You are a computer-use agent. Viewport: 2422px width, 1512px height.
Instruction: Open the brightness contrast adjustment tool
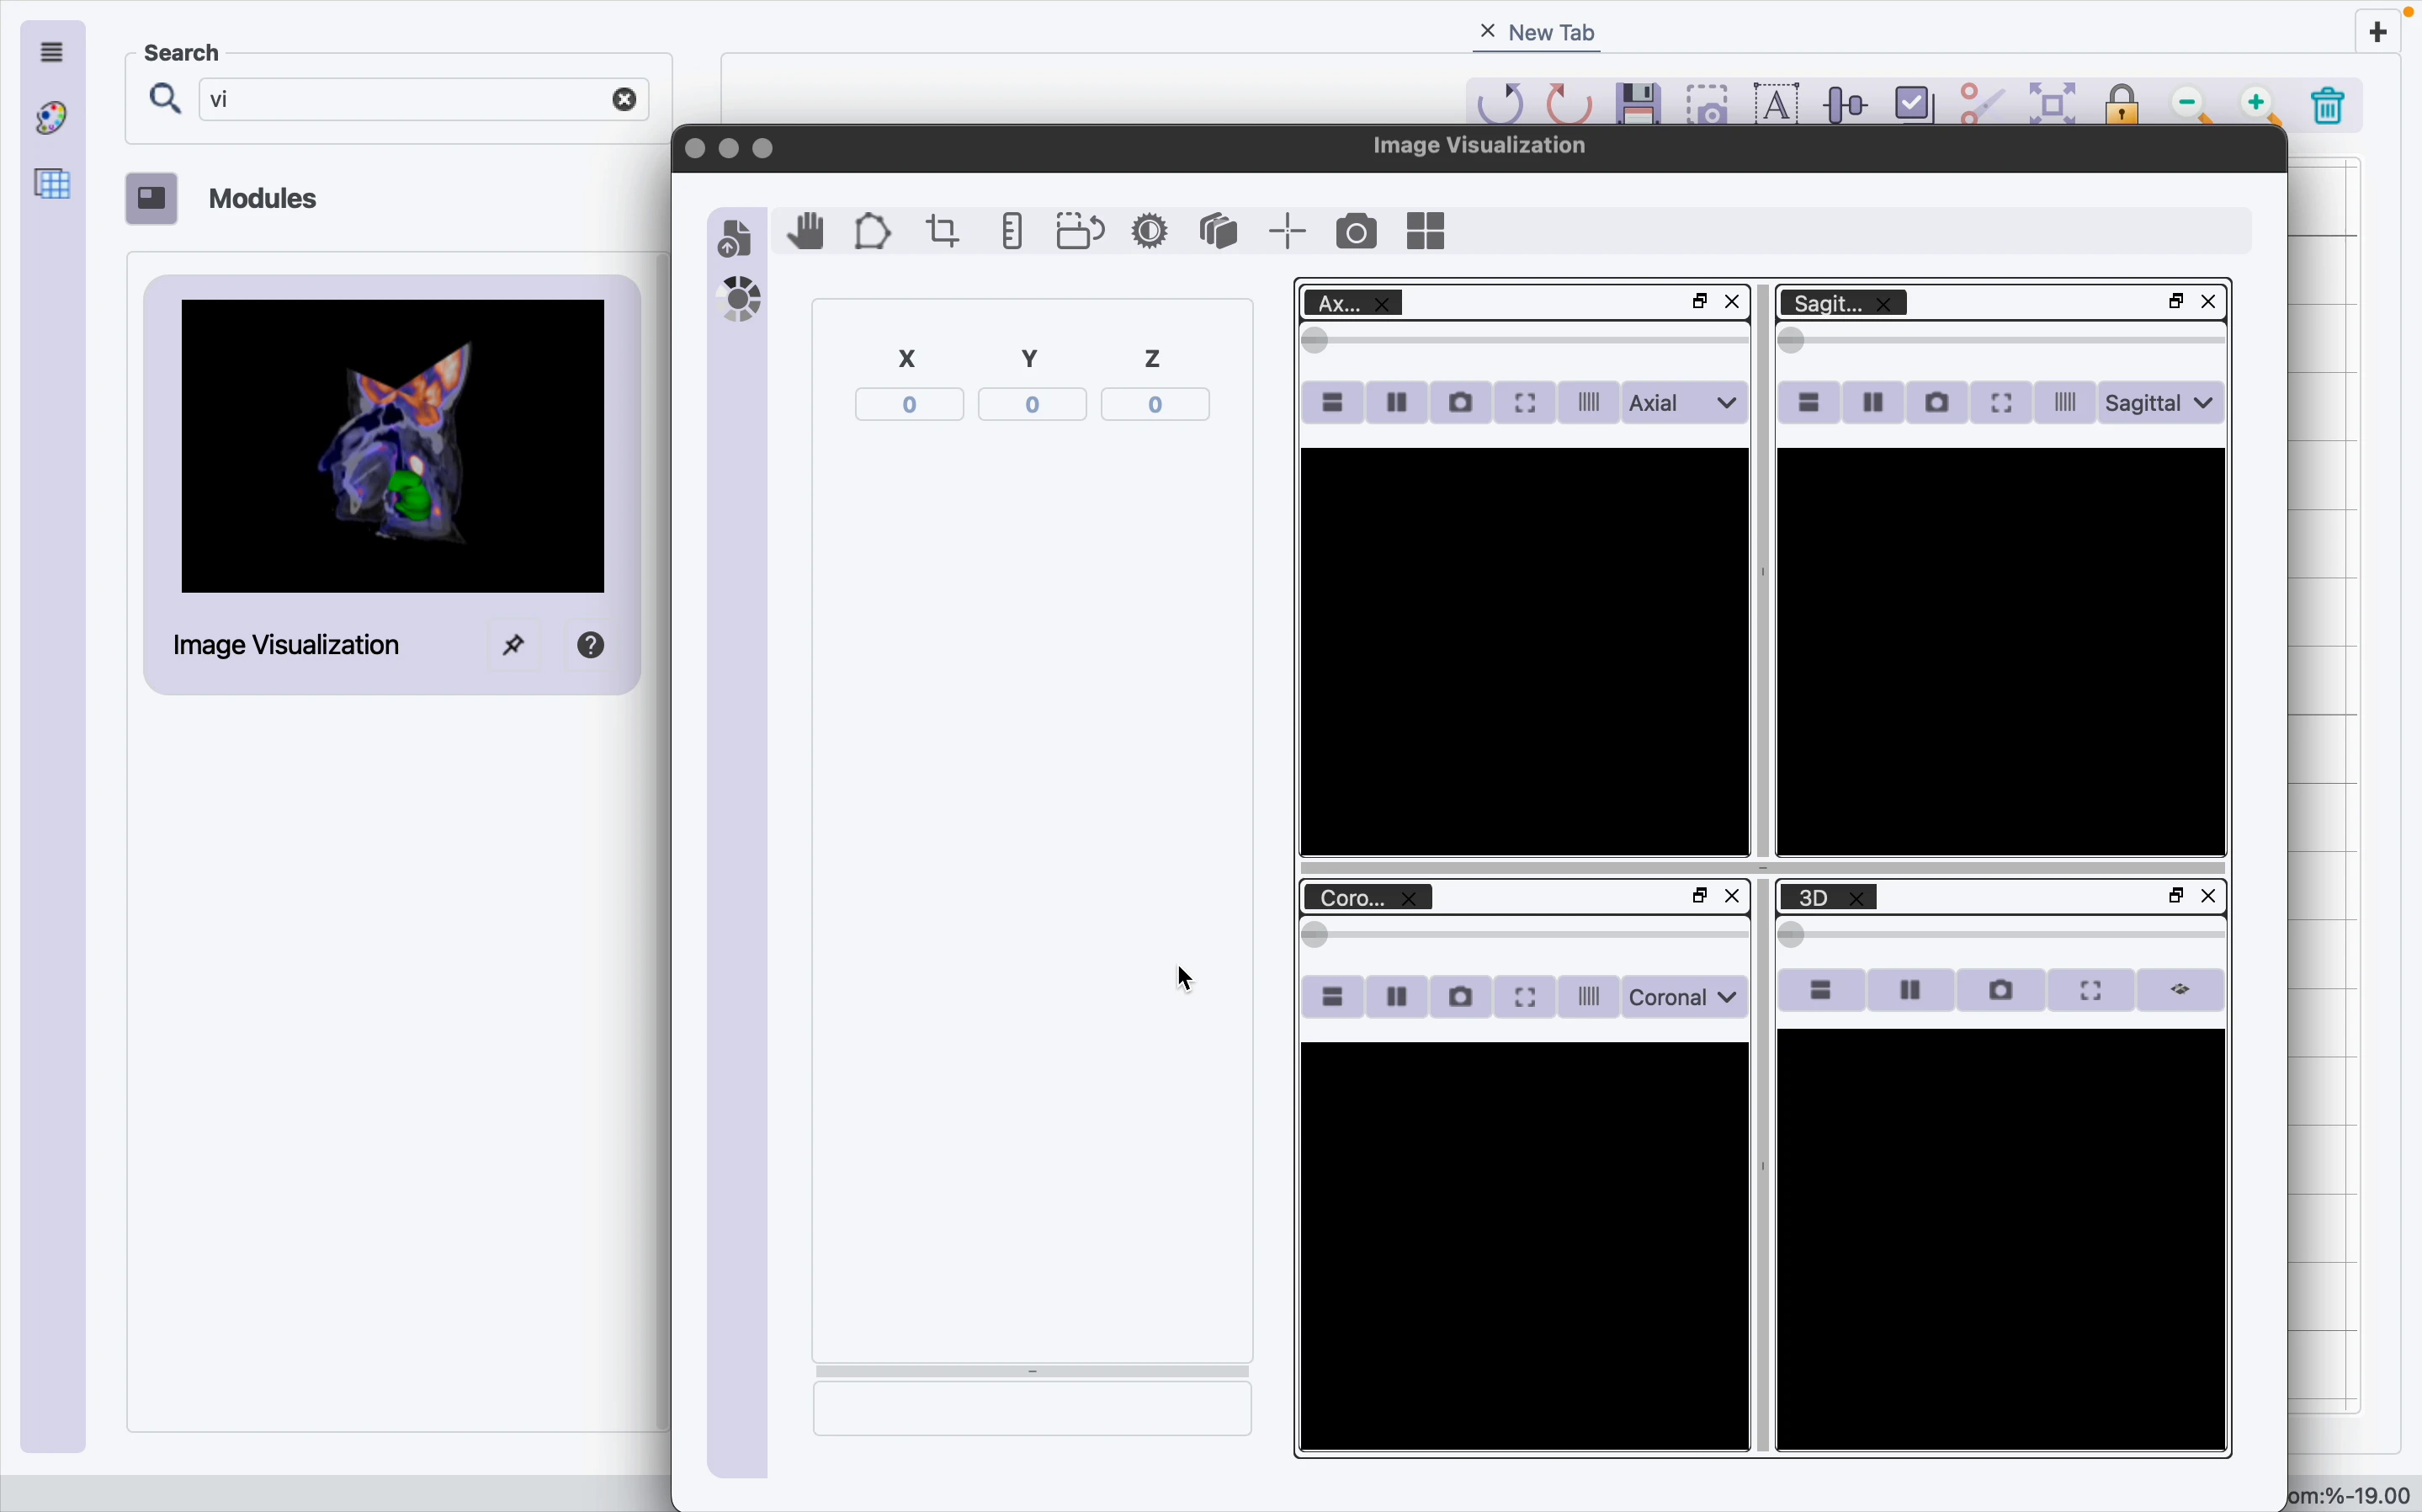(x=1151, y=233)
